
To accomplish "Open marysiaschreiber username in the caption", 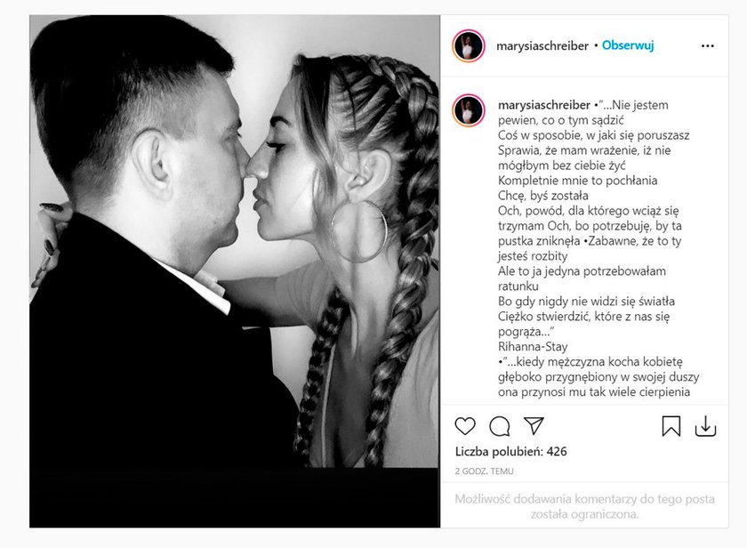I will 544,105.
